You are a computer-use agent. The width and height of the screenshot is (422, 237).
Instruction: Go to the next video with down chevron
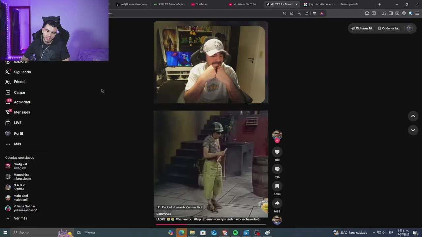(413, 130)
